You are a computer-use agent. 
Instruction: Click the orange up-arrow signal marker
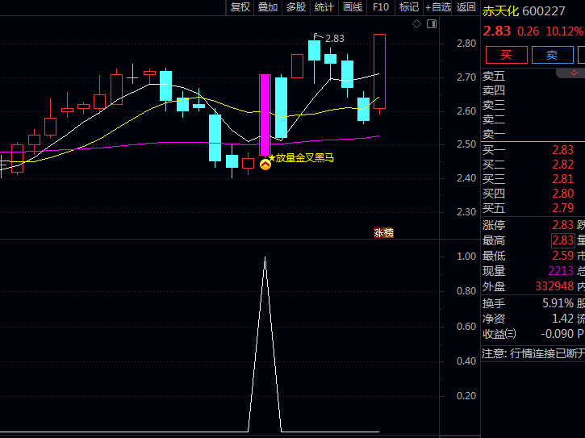pyautogui.click(x=265, y=164)
